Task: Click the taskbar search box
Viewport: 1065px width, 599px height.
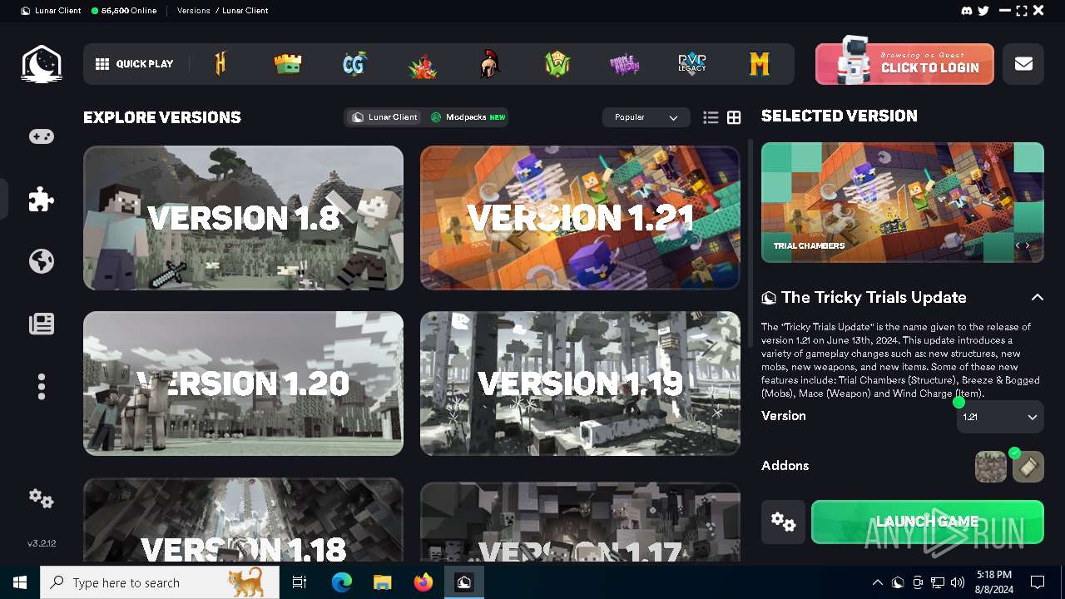Action: tap(161, 582)
